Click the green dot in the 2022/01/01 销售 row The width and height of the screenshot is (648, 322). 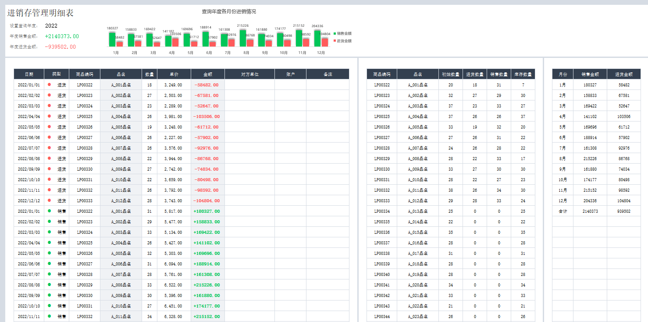coord(50,211)
